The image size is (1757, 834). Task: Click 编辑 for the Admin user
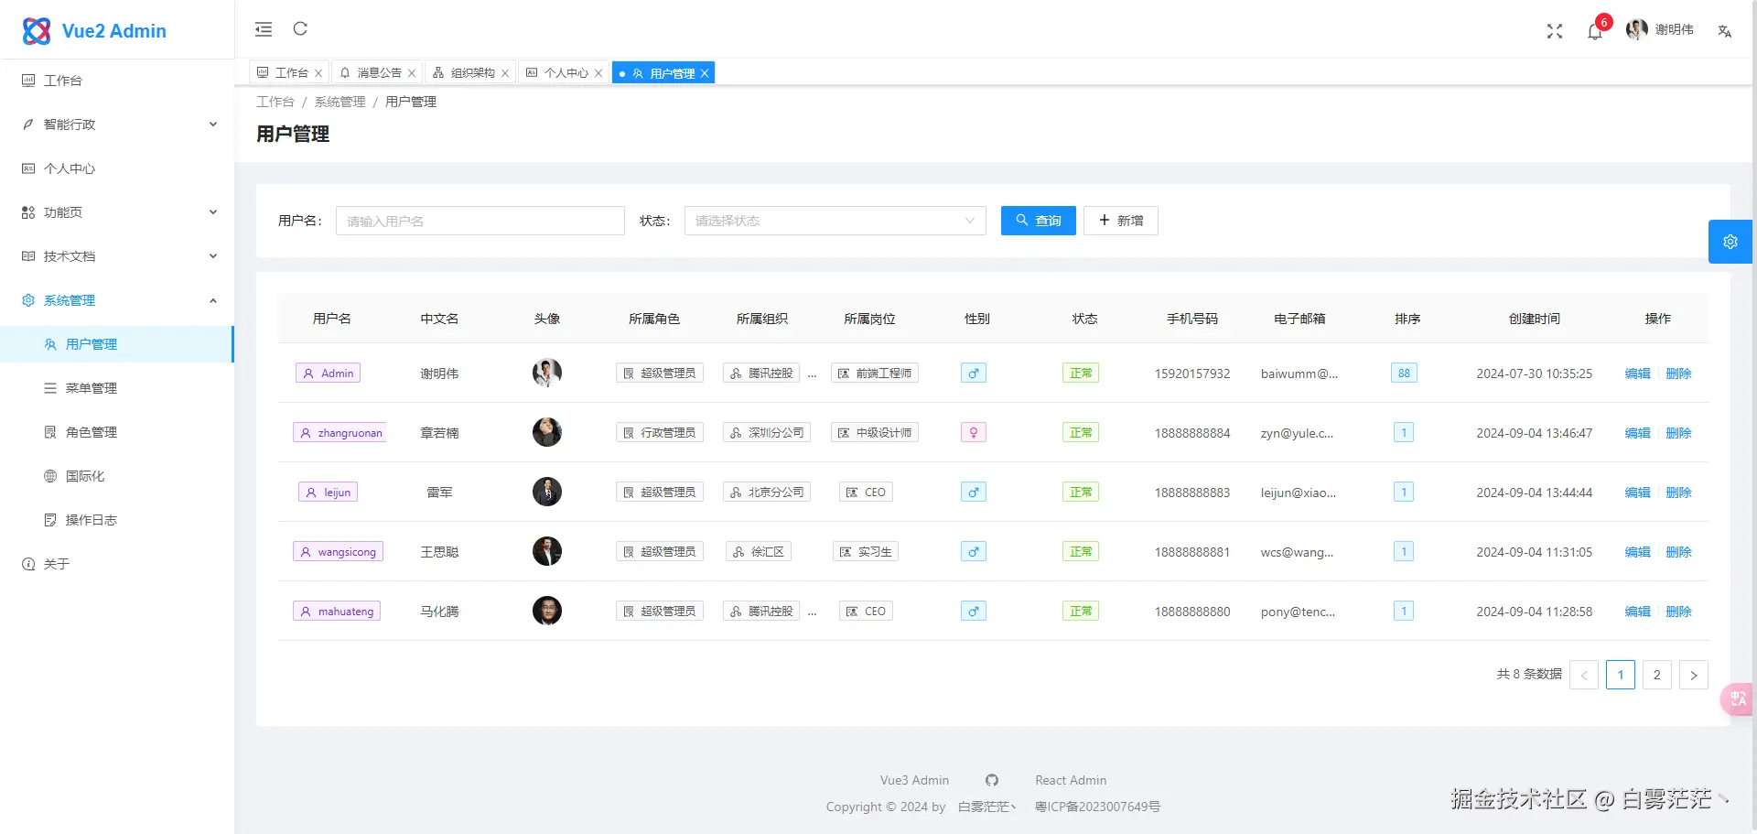pyautogui.click(x=1638, y=374)
